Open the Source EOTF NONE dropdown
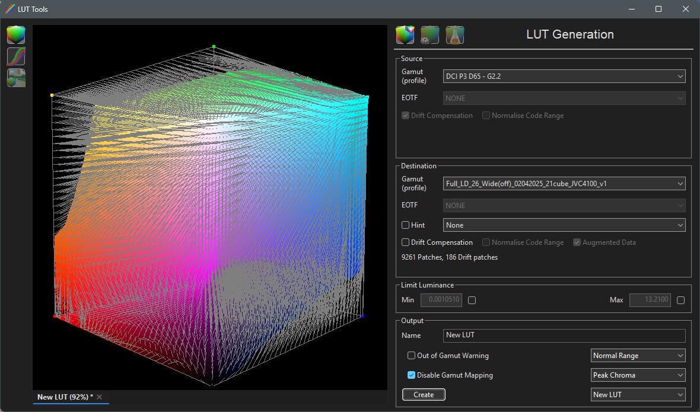This screenshot has height=412, width=700. [x=564, y=98]
